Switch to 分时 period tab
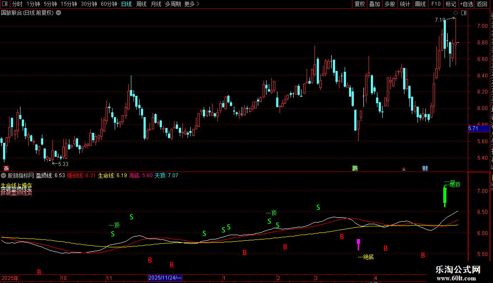The image size is (493, 283). 17,4
